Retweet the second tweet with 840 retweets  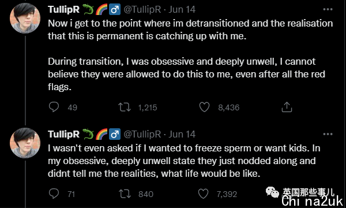[x=125, y=194]
